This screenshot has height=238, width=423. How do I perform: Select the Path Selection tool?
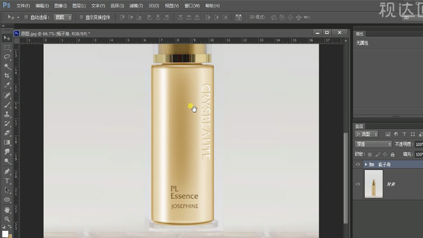(7, 190)
